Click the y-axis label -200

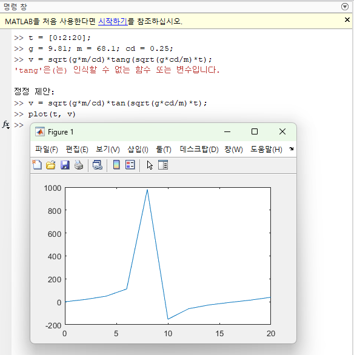[x=53, y=326]
